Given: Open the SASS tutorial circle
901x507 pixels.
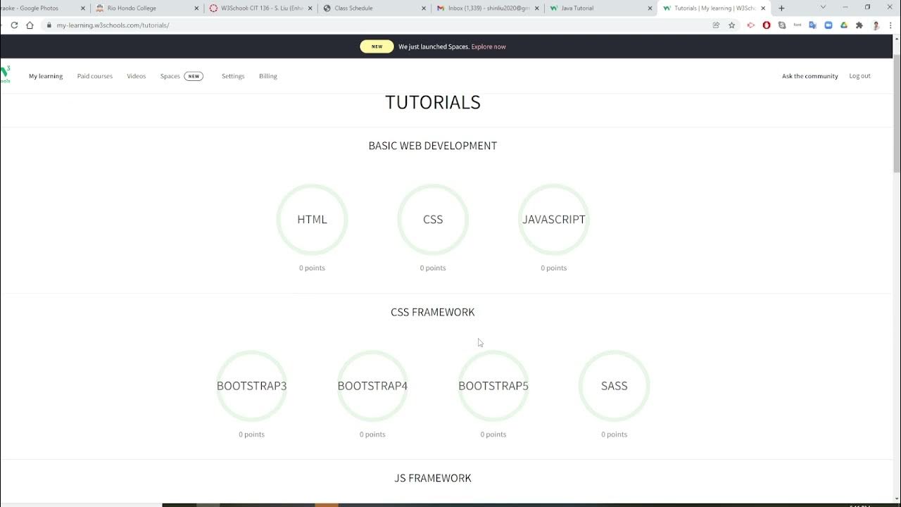Looking at the screenshot, I should [x=615, y=385].
